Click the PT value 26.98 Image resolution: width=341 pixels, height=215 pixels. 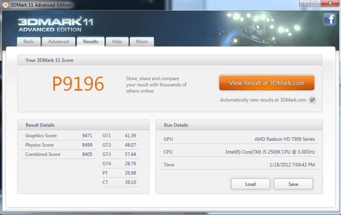point(130,173)
